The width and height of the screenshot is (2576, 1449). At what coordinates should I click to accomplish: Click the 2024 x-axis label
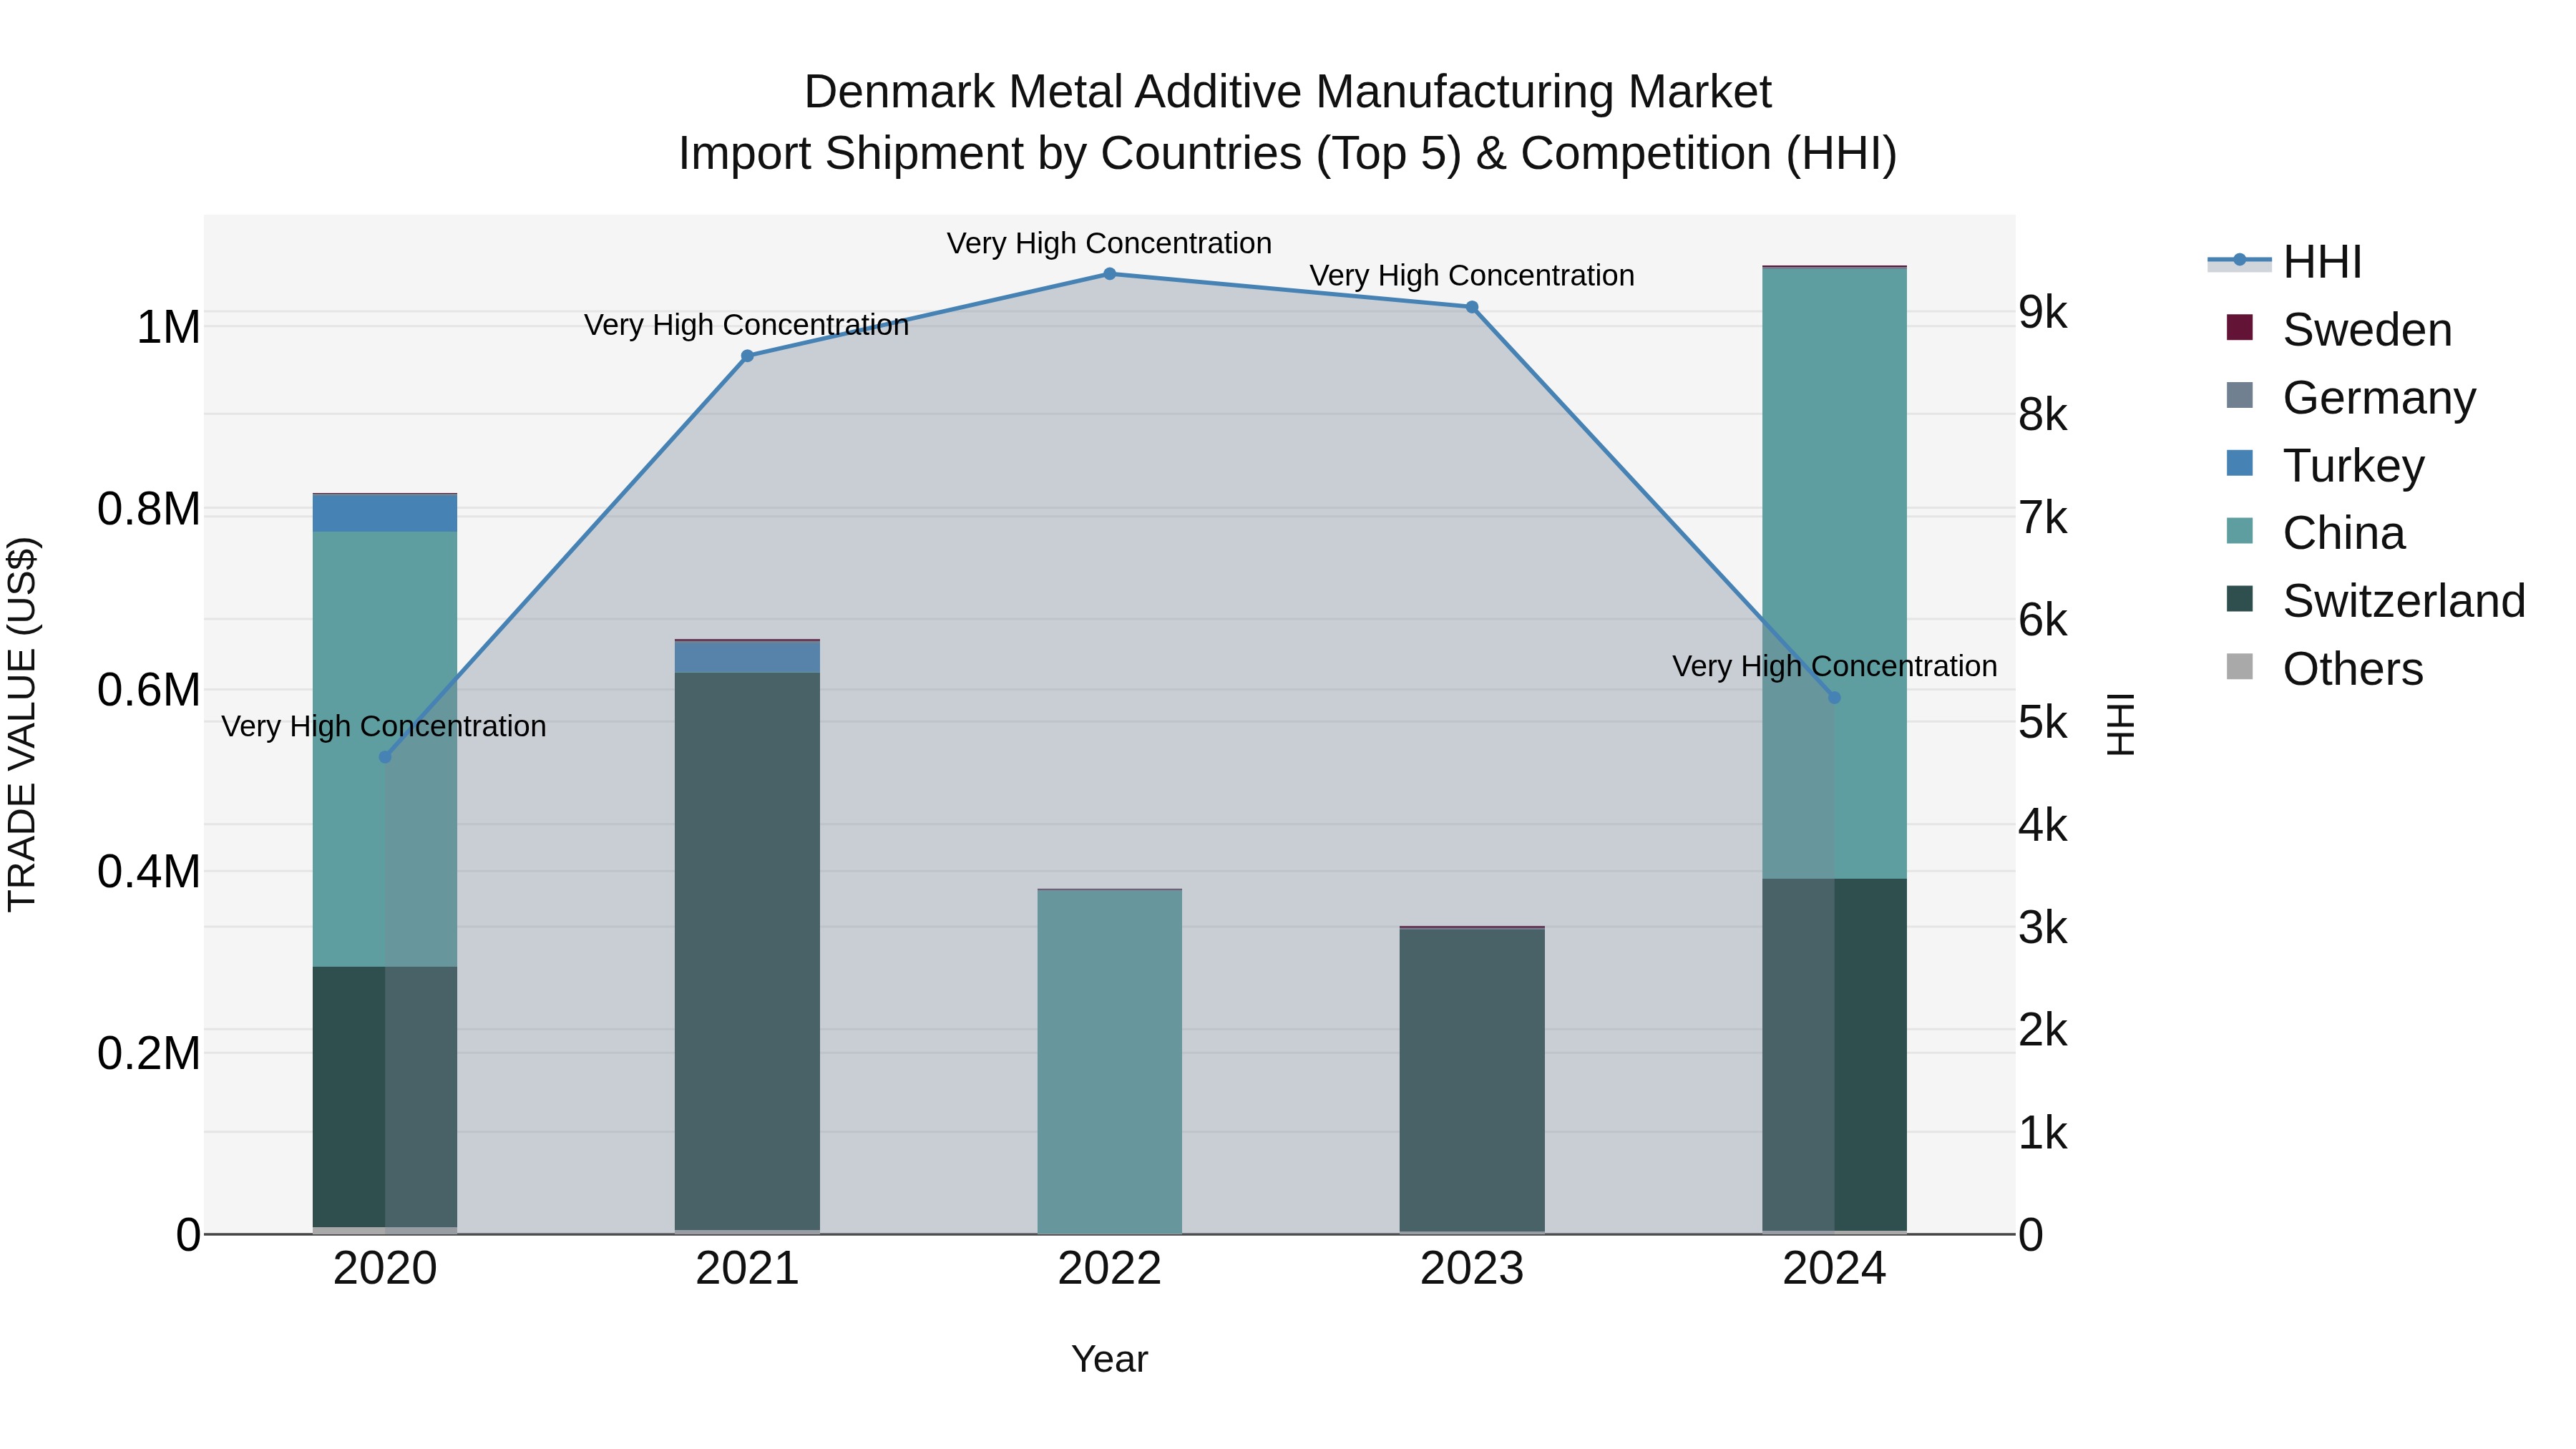point(1834,1269)
